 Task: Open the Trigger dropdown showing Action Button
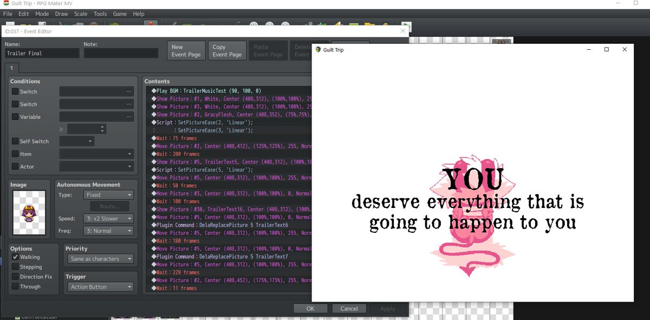(101, 287)
